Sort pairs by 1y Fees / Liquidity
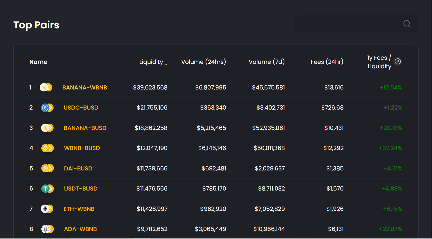Screen dimensions: 432x239 pyautogui.click(x=379, y=62)
